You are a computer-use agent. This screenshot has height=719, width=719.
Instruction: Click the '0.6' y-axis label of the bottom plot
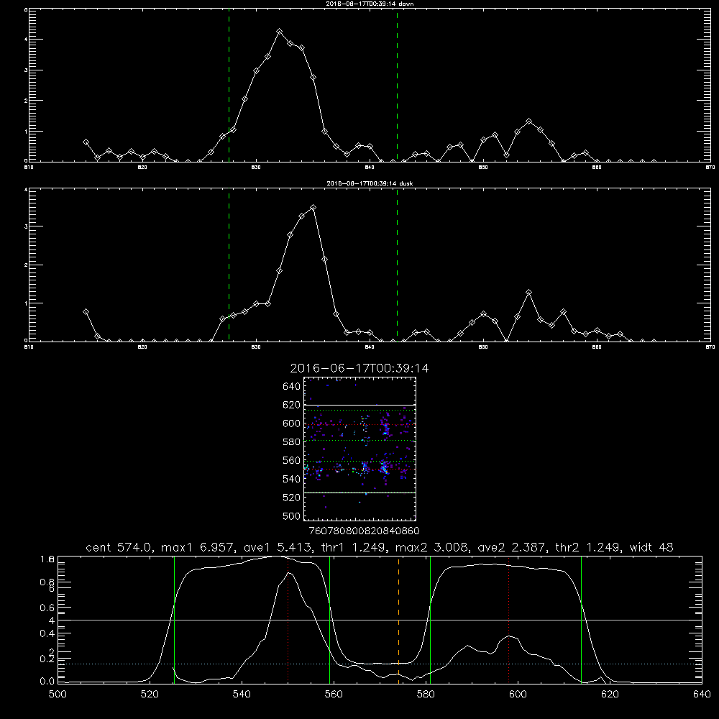[47, 608]
